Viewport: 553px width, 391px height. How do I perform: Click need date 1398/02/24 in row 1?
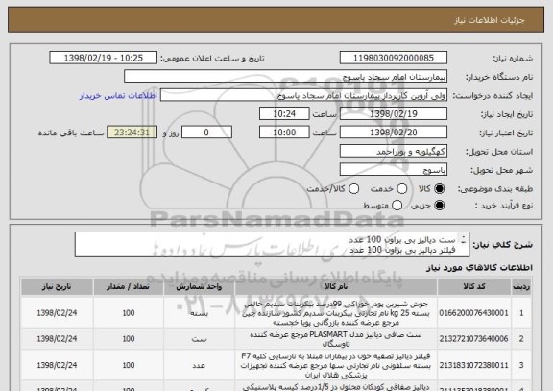tap(57, 313)
